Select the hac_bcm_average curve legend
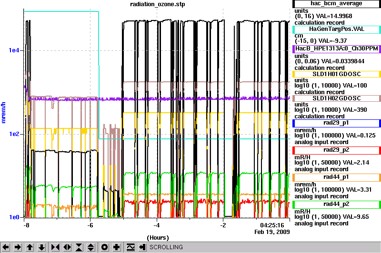The height and width of the screenshot is (253, 381). 337,4
